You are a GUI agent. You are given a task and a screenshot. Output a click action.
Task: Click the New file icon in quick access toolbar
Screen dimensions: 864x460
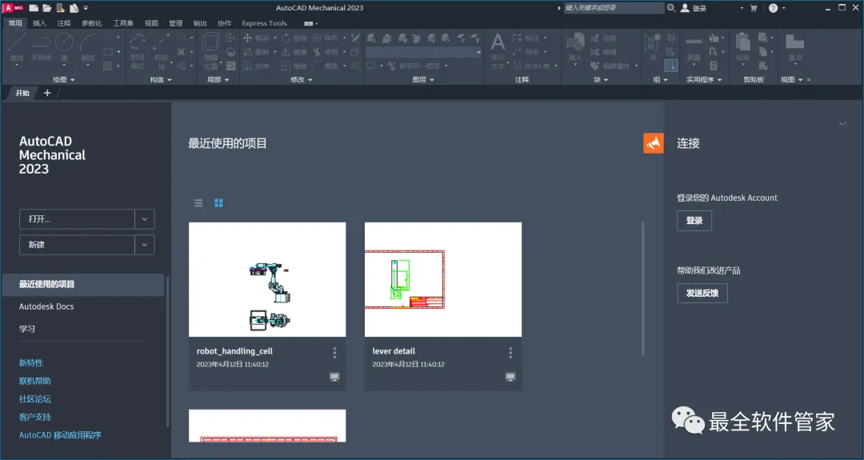point(34,8)
